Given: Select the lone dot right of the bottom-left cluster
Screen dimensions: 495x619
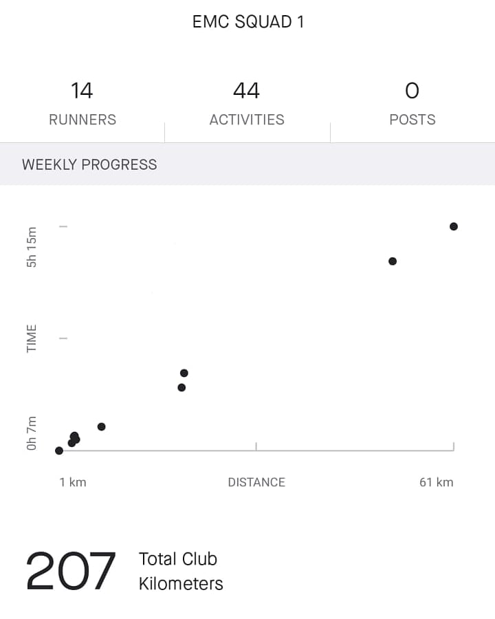Looking at the screenshot, I should 102,426.
